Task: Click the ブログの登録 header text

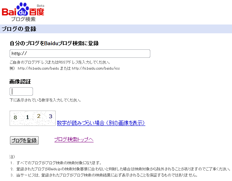Action: 19,29
